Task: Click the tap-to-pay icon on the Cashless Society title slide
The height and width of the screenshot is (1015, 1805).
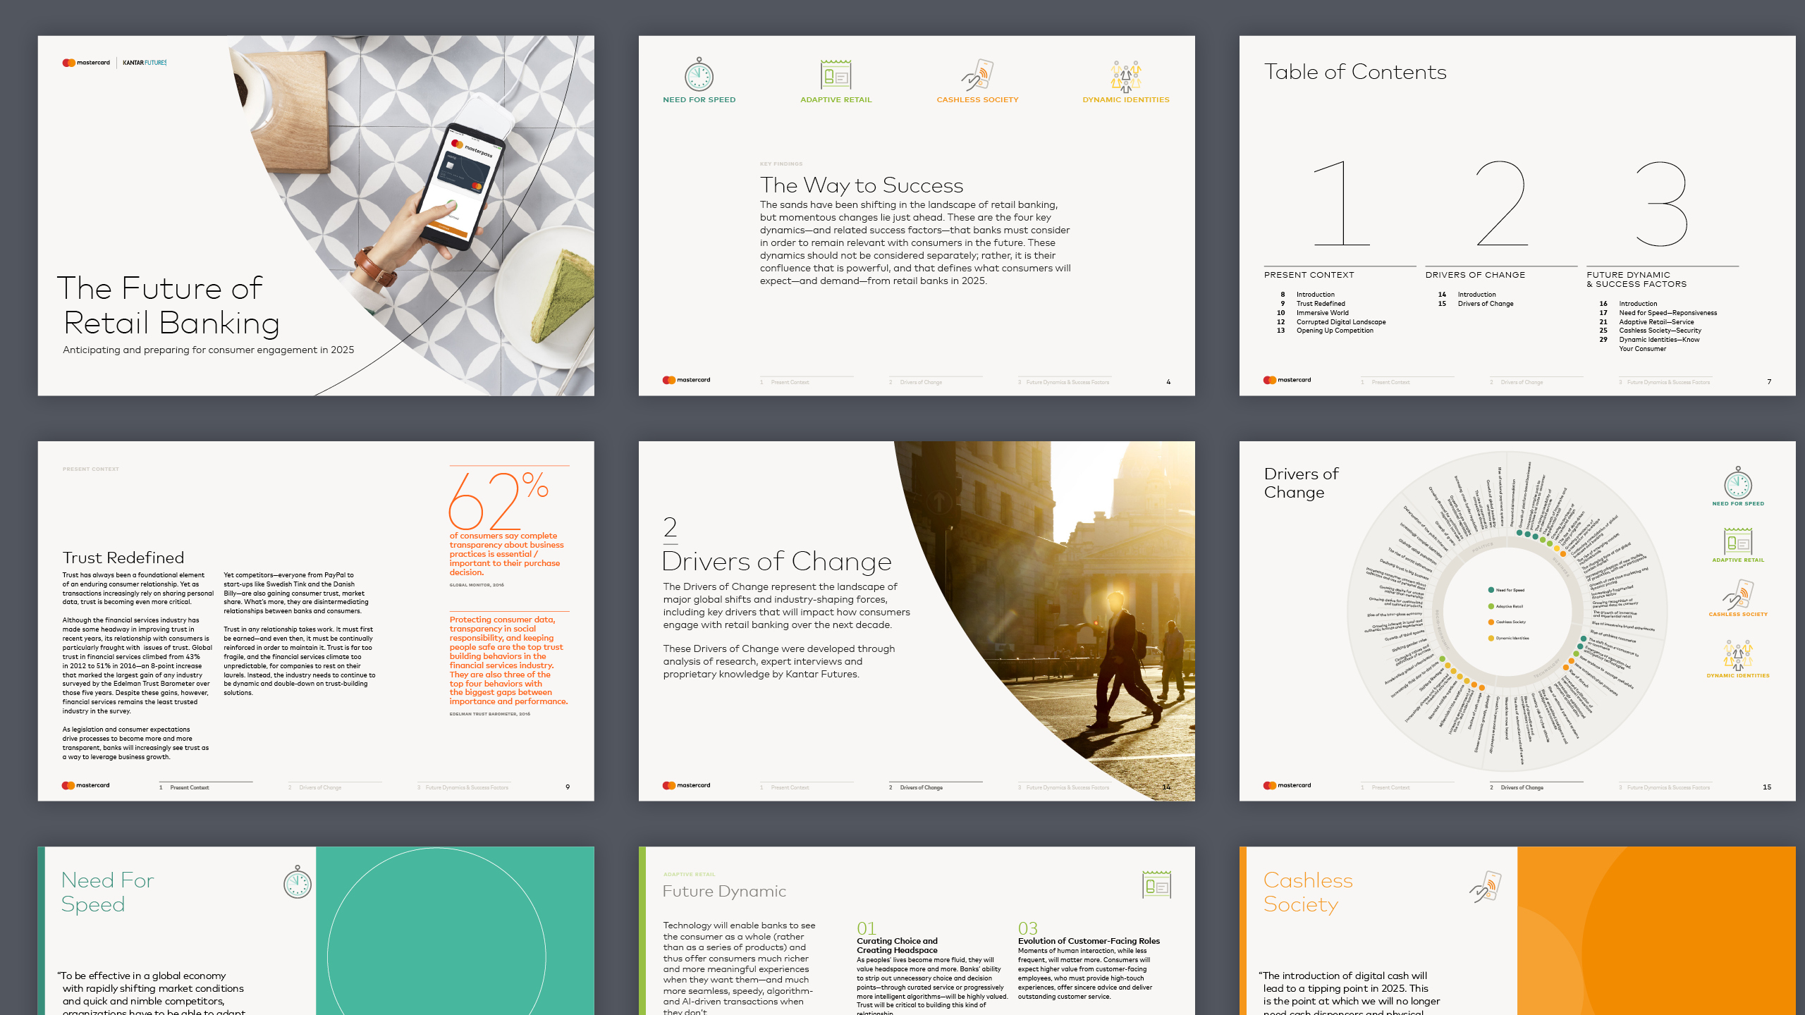Action: click(1485, 887)
